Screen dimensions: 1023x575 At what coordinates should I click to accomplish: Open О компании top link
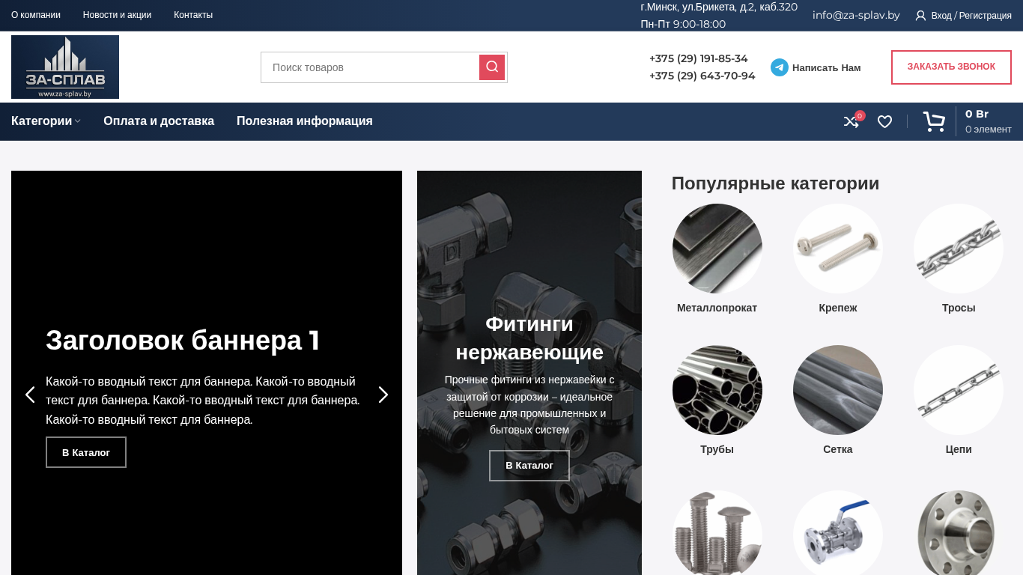coord(36,15)
